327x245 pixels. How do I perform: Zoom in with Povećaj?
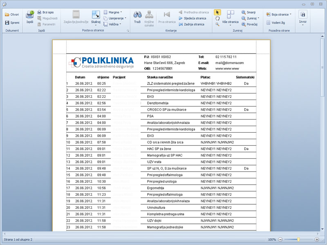point(249,24)
